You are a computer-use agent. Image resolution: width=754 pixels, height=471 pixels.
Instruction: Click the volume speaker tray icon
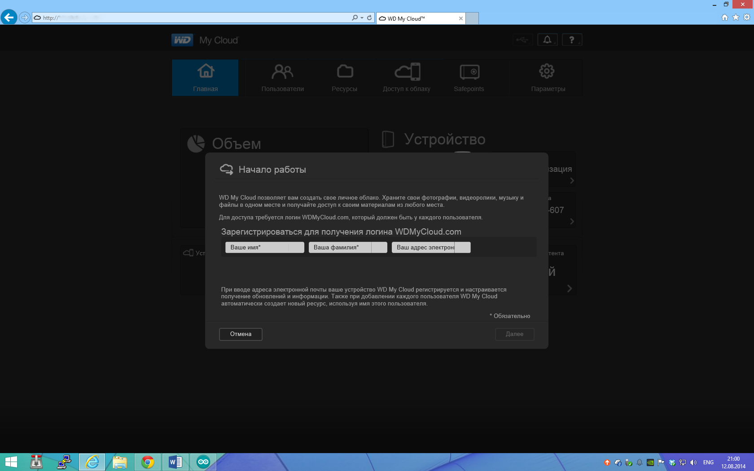(x=693, y=462)
